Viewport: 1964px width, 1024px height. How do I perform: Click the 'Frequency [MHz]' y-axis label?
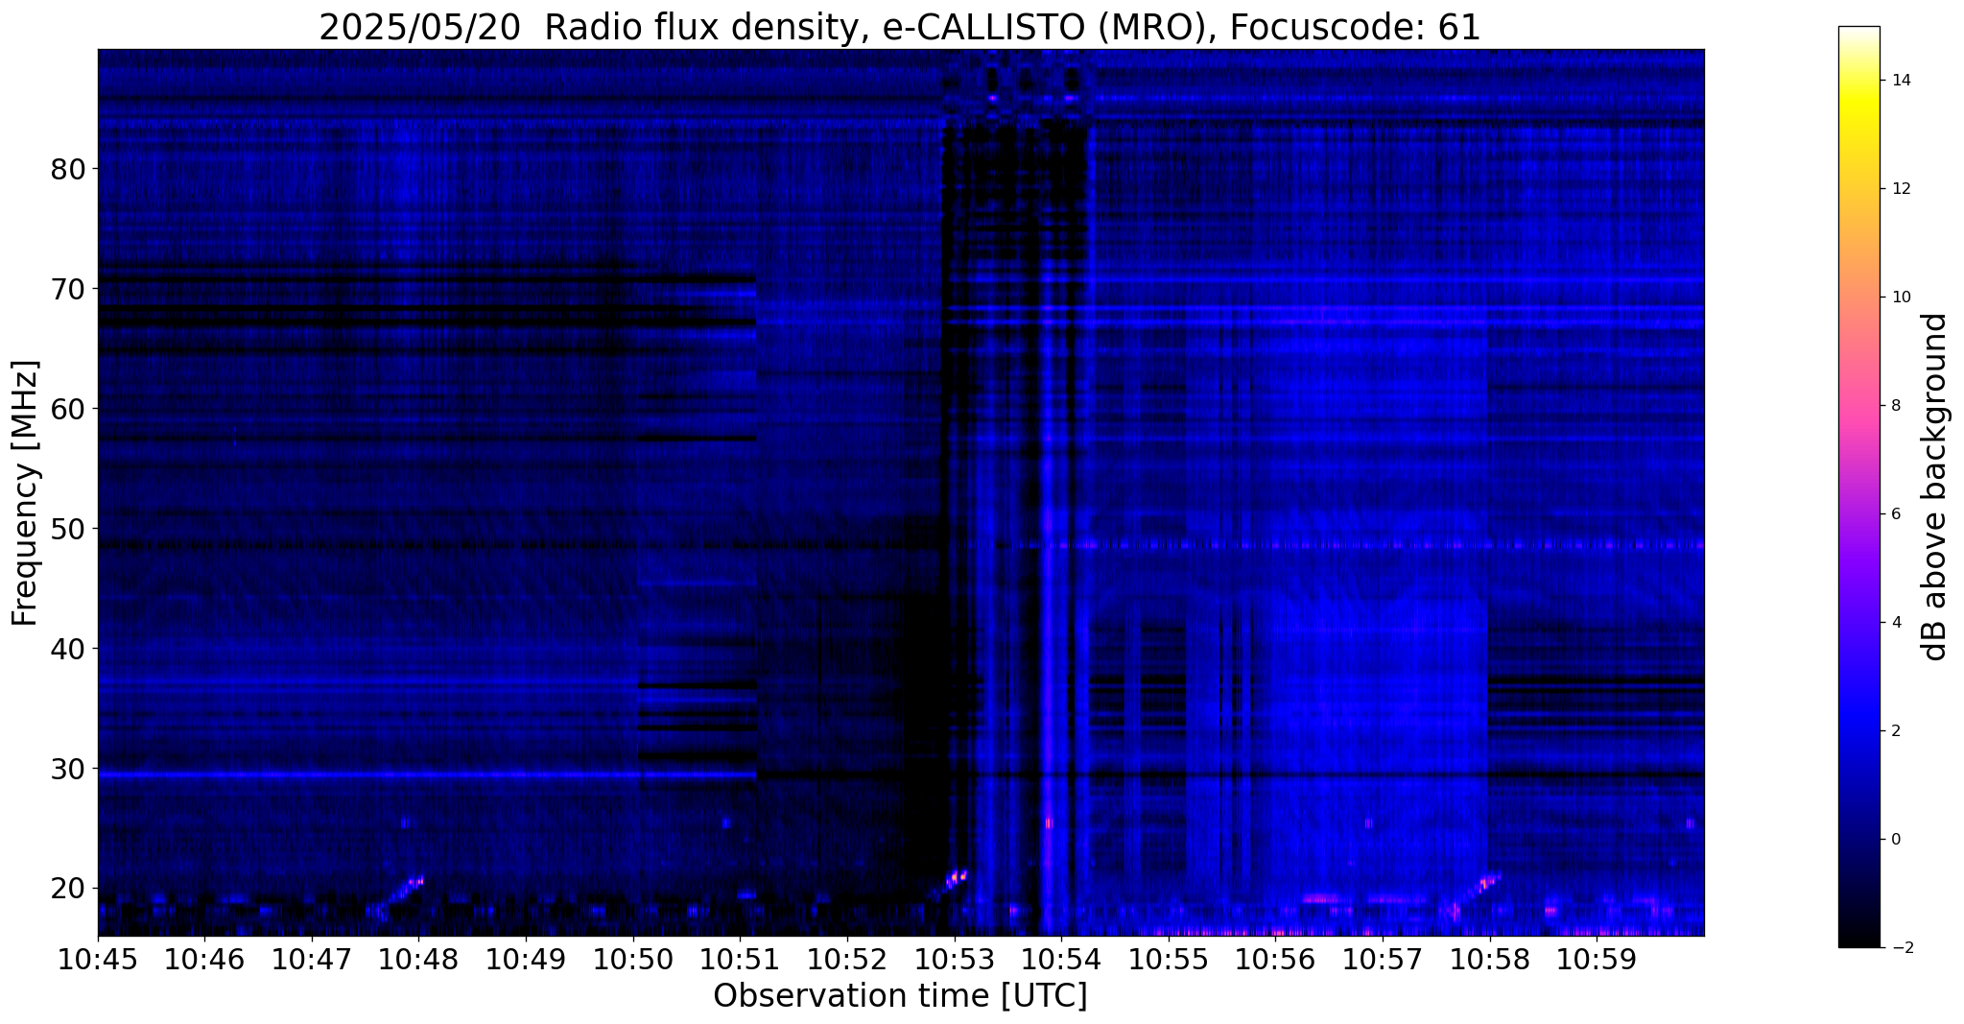pyautogui.click(x=25, y=492)
